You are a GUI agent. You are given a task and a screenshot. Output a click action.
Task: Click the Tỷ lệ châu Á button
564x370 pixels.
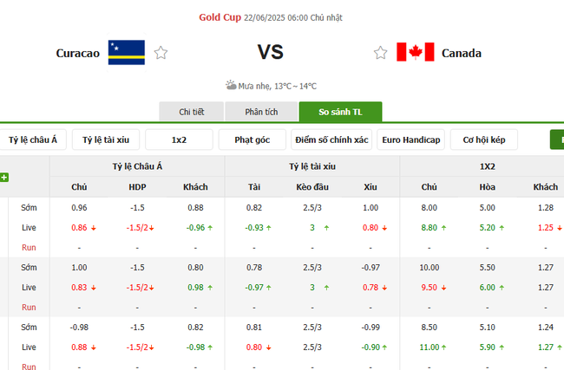(33, 140)
